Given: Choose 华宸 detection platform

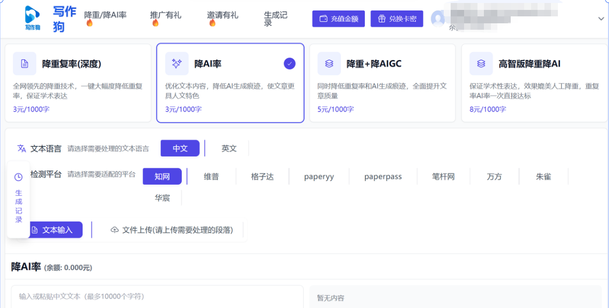Looking at the screenshot, I should [x=162, y=198].
